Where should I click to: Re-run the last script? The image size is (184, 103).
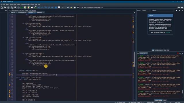point(35,7)
